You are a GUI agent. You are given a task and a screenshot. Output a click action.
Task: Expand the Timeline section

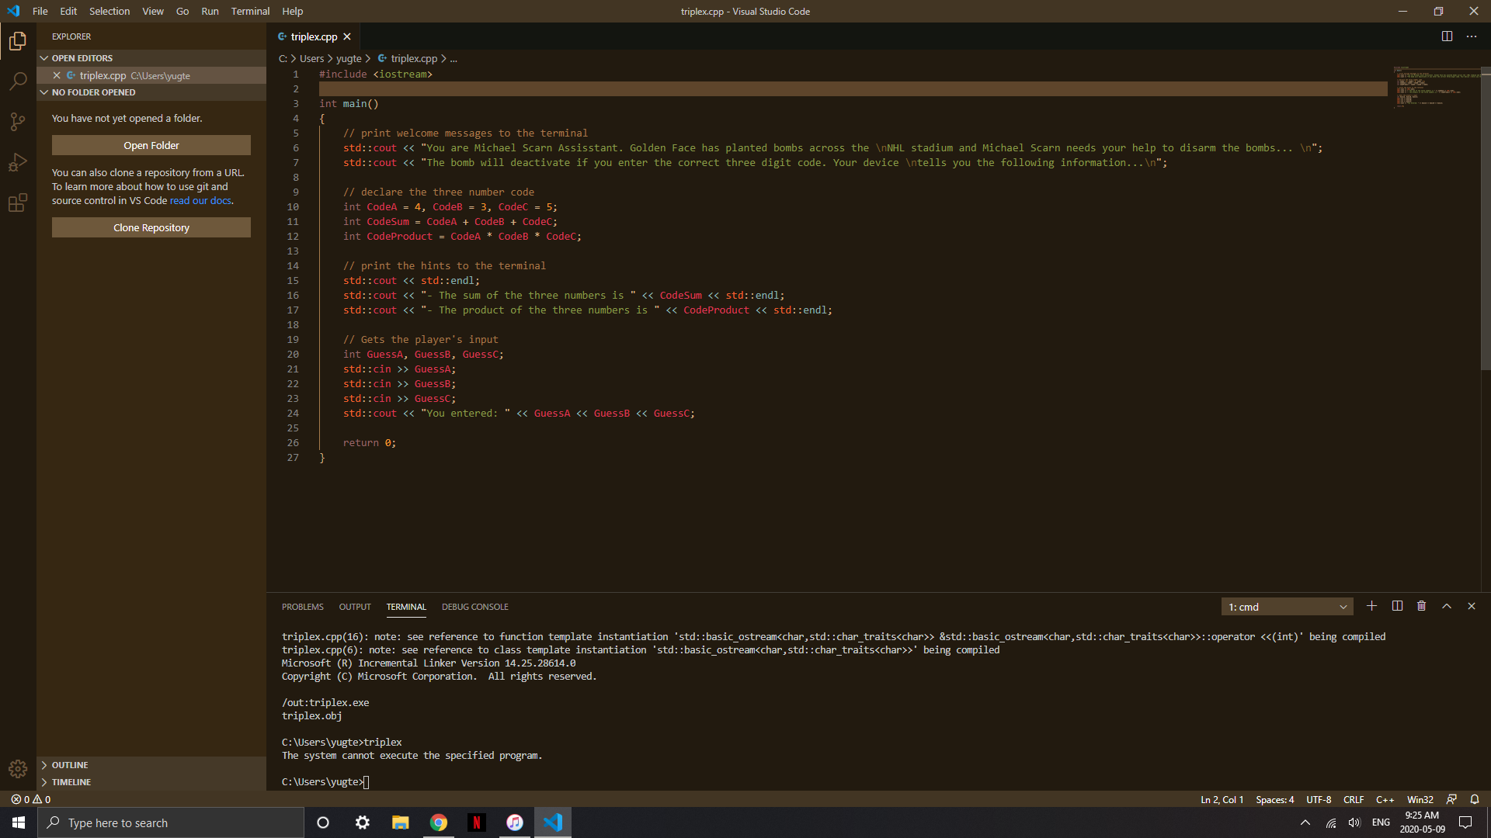coord(71,782)
